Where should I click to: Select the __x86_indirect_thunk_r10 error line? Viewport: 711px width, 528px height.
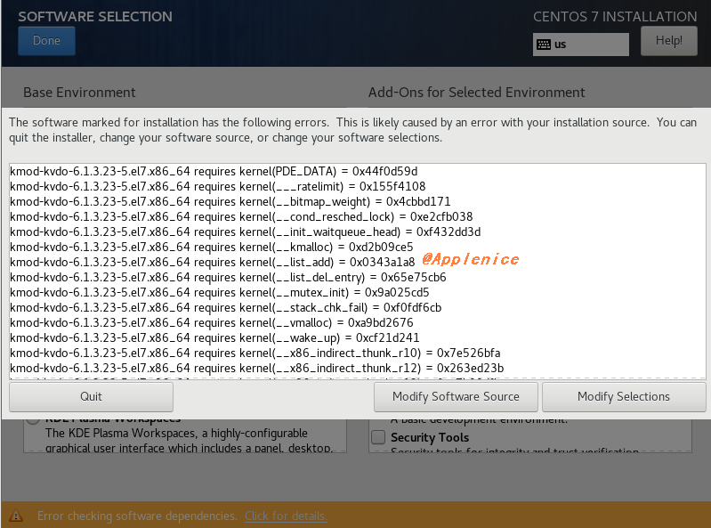click(x=255, y=353)
